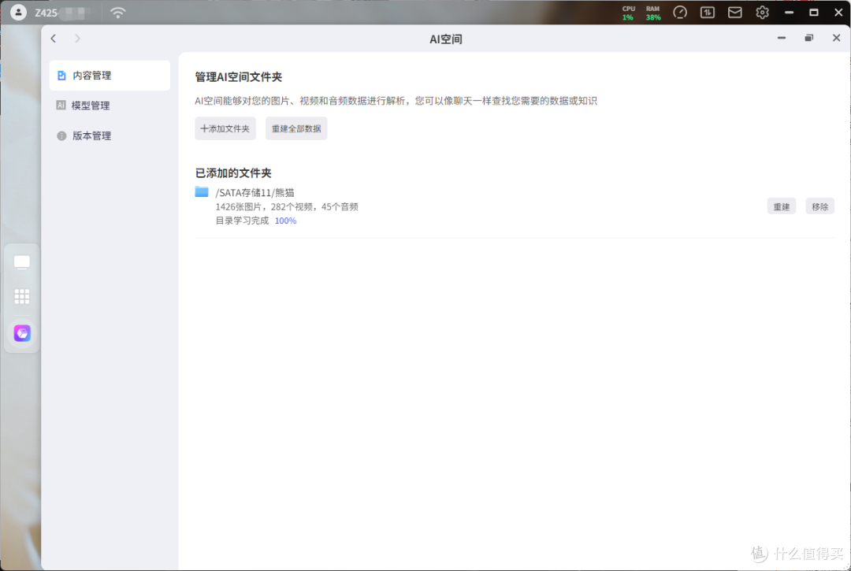Click the +添加文件夹 button
The height and width of the screenshot is (571, 851).
[225, 128]
